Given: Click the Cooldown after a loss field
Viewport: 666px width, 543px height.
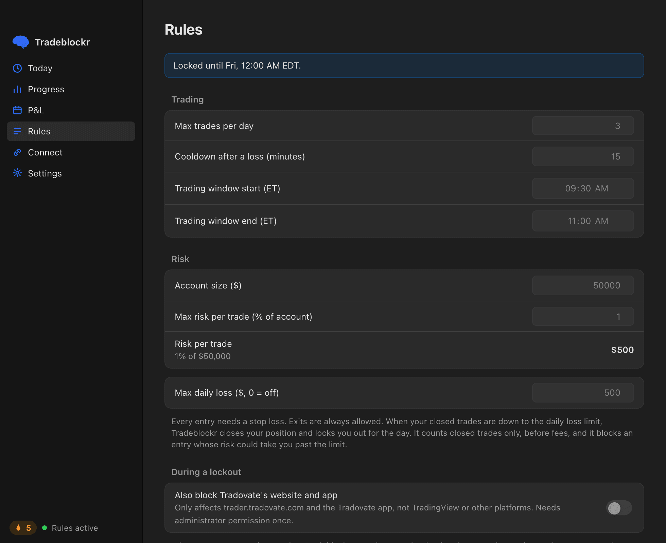Looking at the screenshot, I should pyautogui.click(x=583, y=156).
